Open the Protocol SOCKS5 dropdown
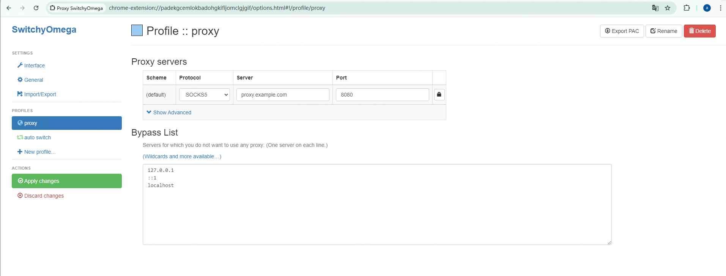This screenshot has height=276, width=726. coord(205,95)
